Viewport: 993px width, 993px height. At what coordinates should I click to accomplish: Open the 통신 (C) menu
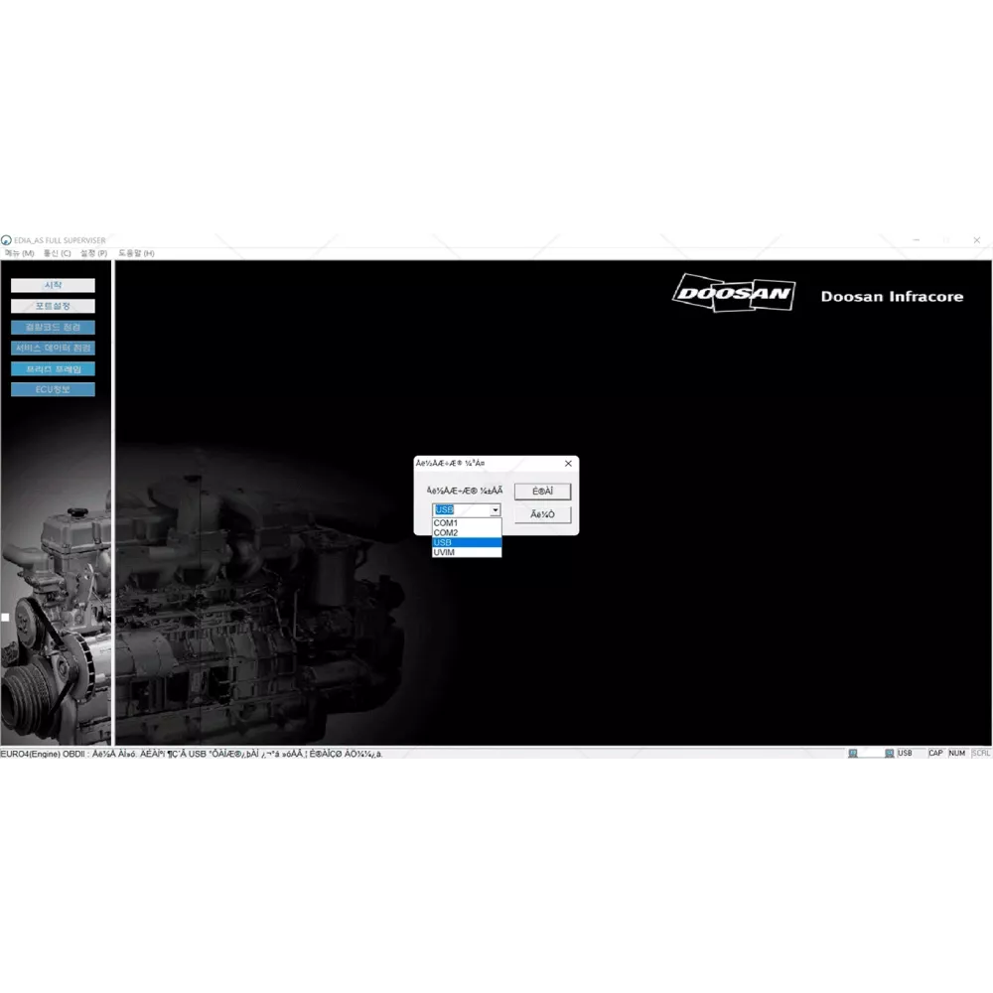57,253
